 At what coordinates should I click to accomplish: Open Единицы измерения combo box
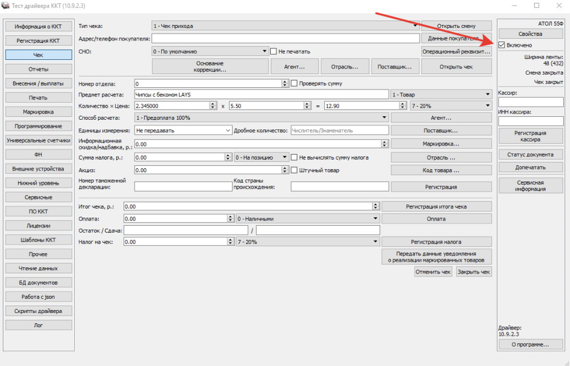[x=183, y=130]
